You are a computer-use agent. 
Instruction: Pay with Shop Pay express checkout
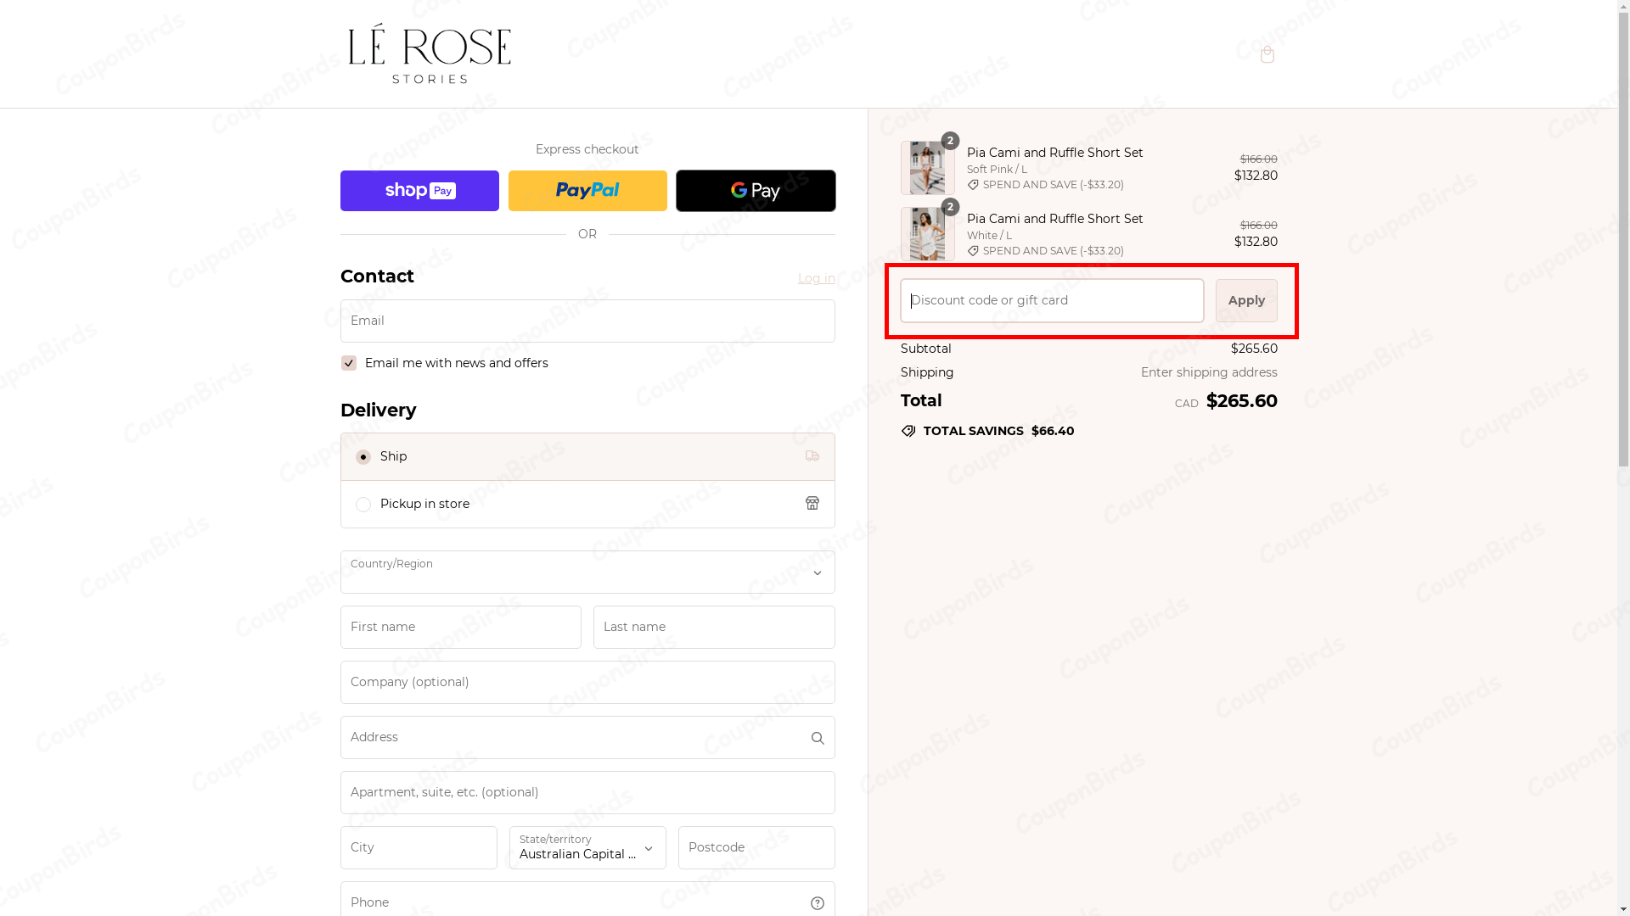419,190
